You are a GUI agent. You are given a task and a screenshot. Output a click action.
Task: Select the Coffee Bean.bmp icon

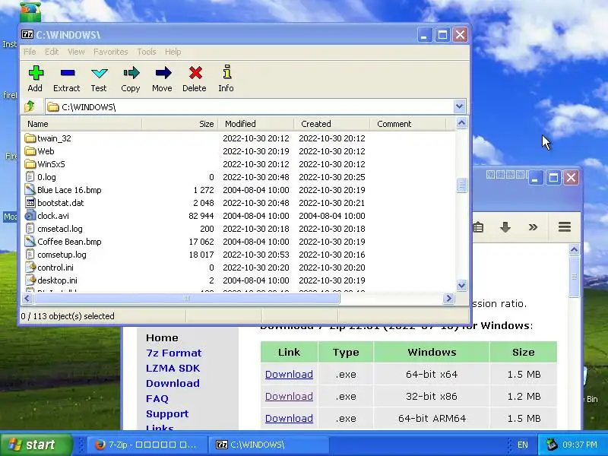click(30, 242)
